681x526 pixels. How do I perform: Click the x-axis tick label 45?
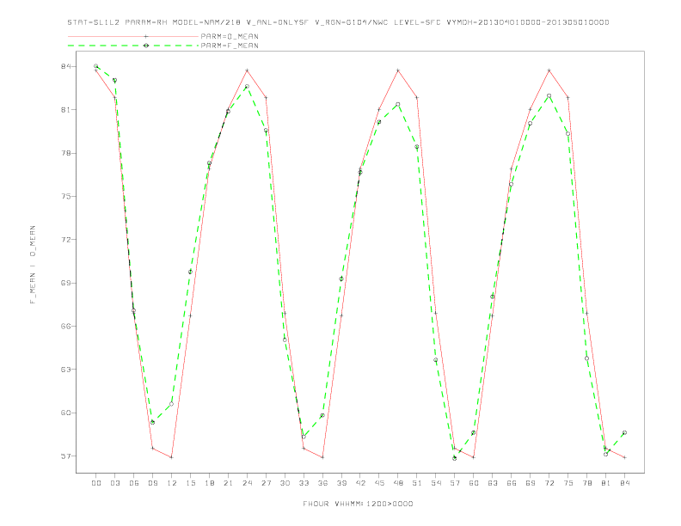379,483
